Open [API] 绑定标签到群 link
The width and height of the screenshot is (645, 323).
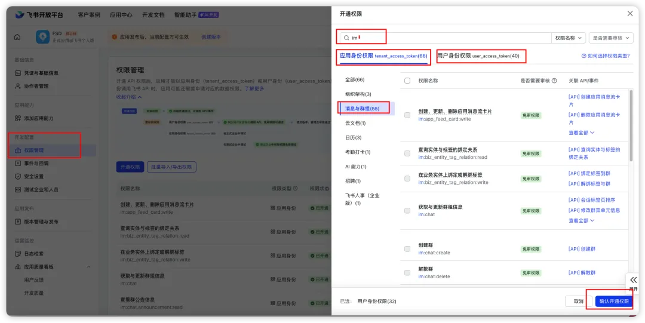[x=589, y=174]
